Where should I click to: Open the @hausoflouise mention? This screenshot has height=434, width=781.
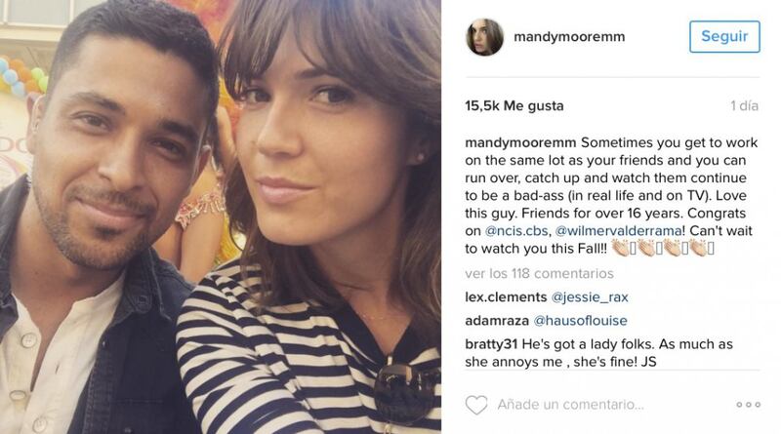click(580, 321)
